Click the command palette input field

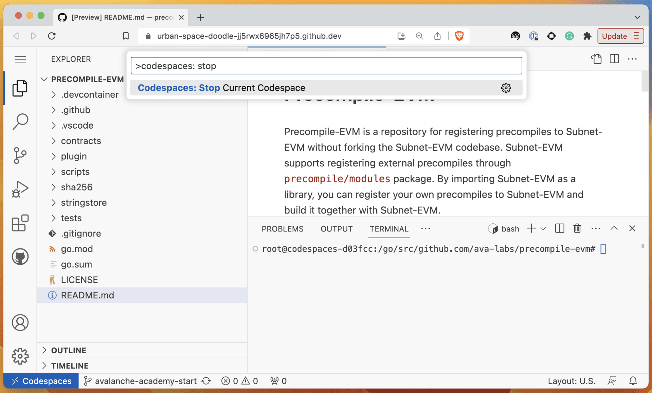tap(326, 66)
